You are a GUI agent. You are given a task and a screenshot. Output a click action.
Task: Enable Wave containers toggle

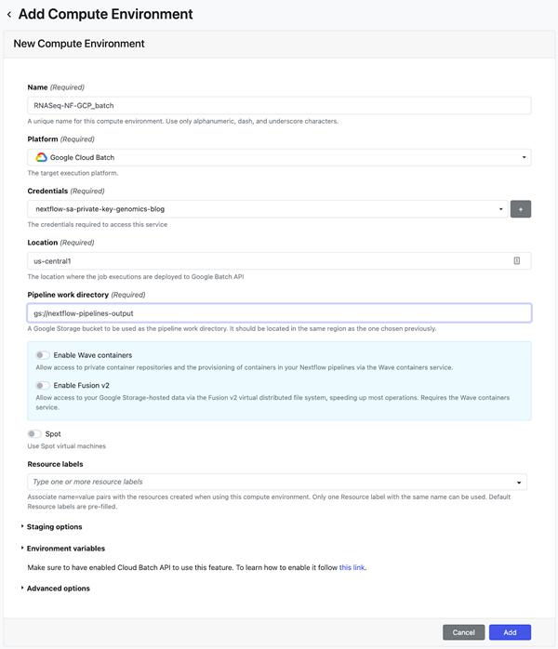click(43, 355)
